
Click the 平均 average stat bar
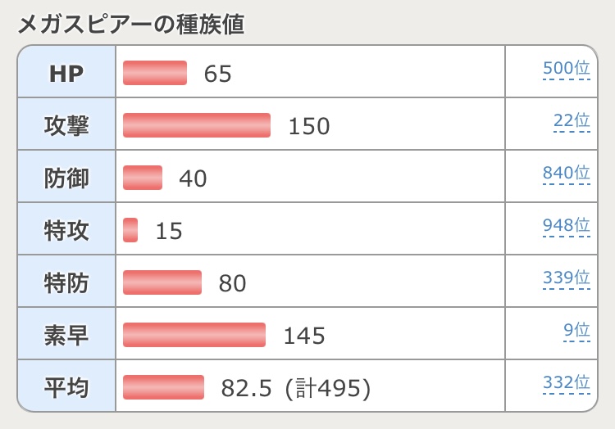click(163, 387)
